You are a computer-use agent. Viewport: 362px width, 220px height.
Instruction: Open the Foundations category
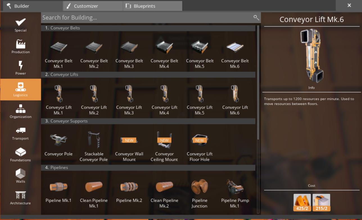click(x=20, y=153)
